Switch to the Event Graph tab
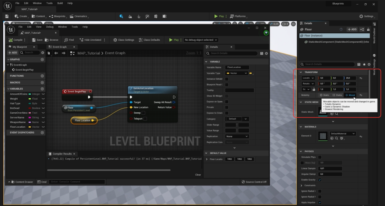This screenshot has width=385, height=206. (x=60, y=47)
